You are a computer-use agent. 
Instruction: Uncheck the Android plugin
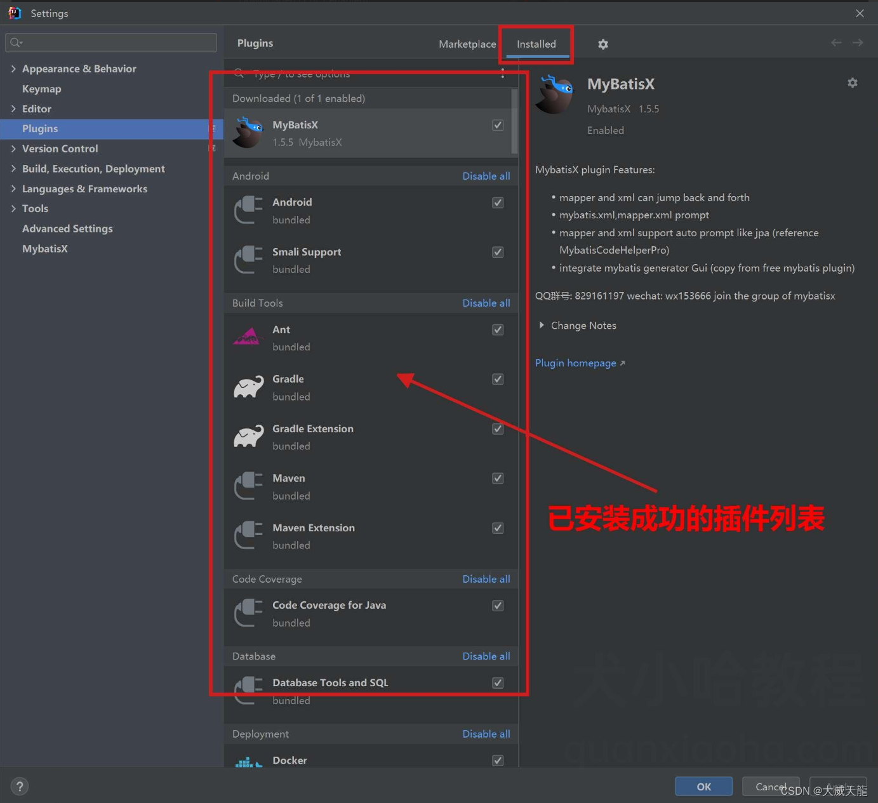[x=498, y=202]
